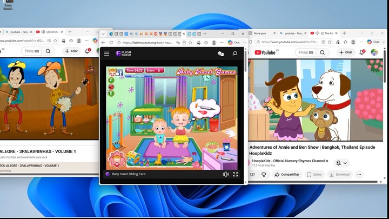Pause game with green pause button

pyautogui.click(x=111, y=94)
